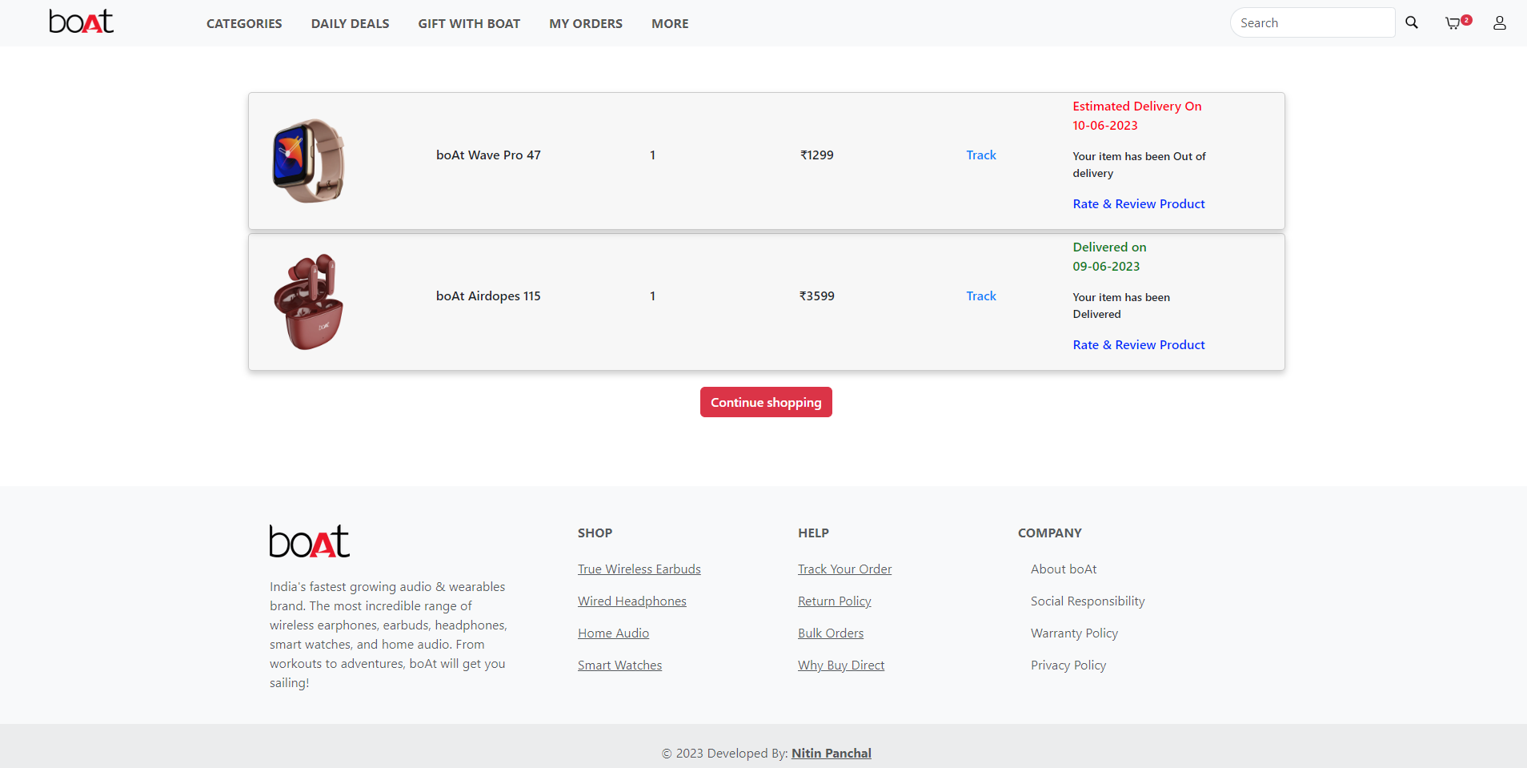Click the boAt Airdopes 115 earbuds image
Screen dimensions: 1527x768
(x=309, y=302)
